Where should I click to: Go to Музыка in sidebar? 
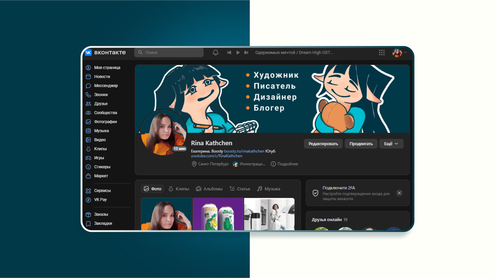tap(101, 131)
